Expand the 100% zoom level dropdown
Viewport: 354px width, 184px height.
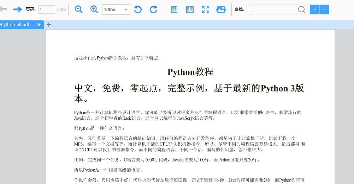(126, 9)
